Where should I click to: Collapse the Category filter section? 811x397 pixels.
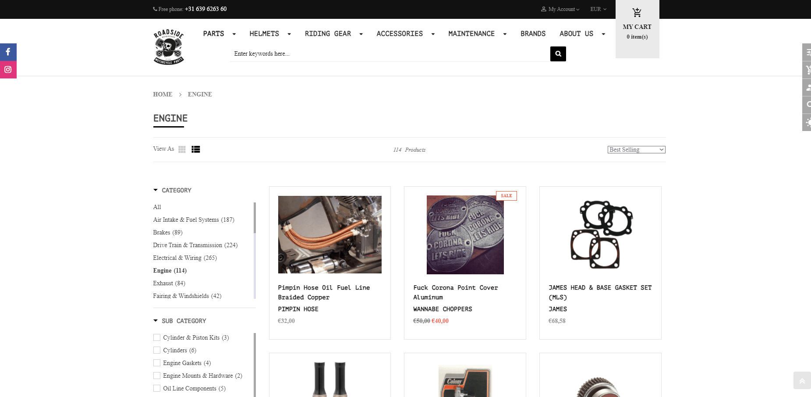(x=156, y=190)
